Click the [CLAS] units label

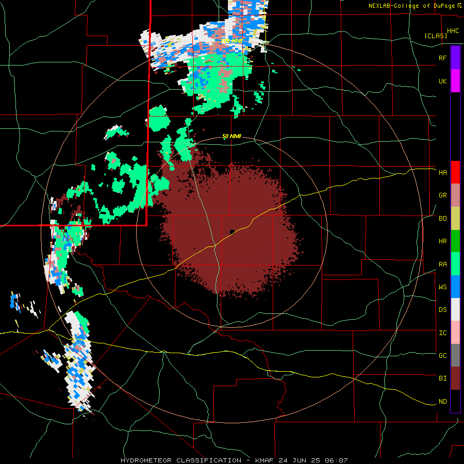point(436,36)
